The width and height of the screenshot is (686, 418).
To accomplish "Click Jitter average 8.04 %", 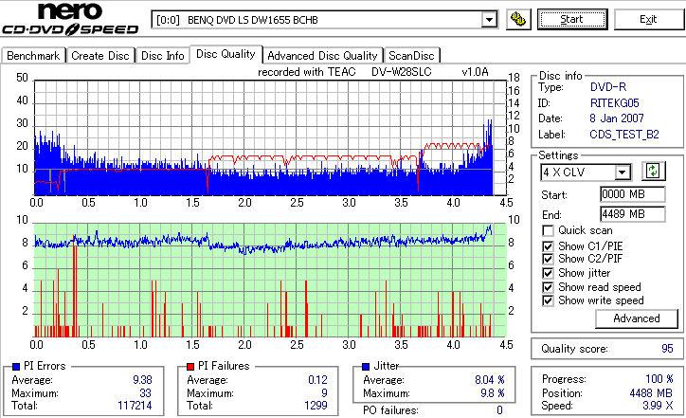I will [x=490, y=380].
